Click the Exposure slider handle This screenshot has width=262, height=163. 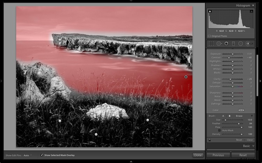pos(232,54)
